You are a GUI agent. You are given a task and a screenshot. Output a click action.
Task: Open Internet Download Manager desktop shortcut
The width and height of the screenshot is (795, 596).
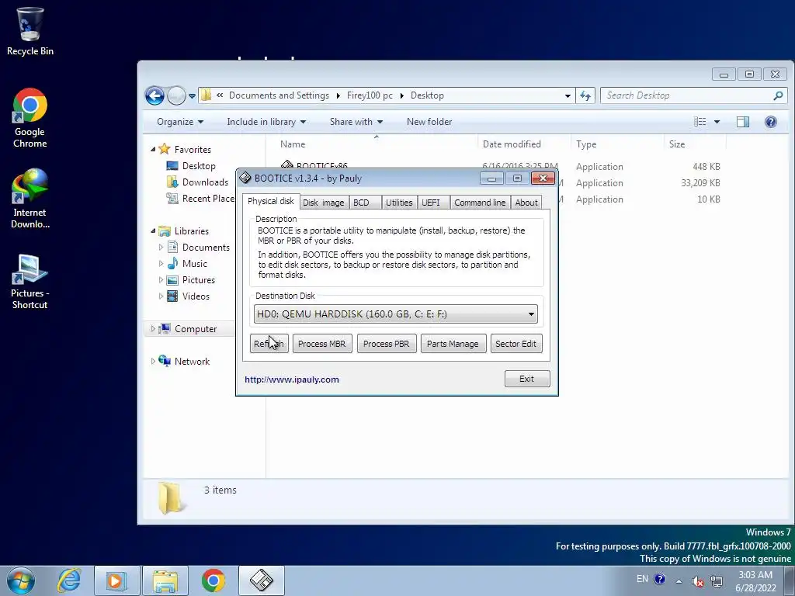[30, 198]
